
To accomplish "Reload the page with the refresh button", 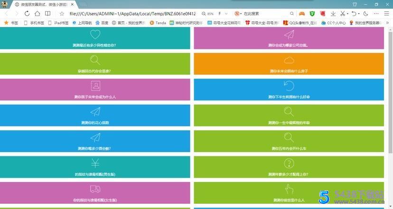I will [27, 14].
